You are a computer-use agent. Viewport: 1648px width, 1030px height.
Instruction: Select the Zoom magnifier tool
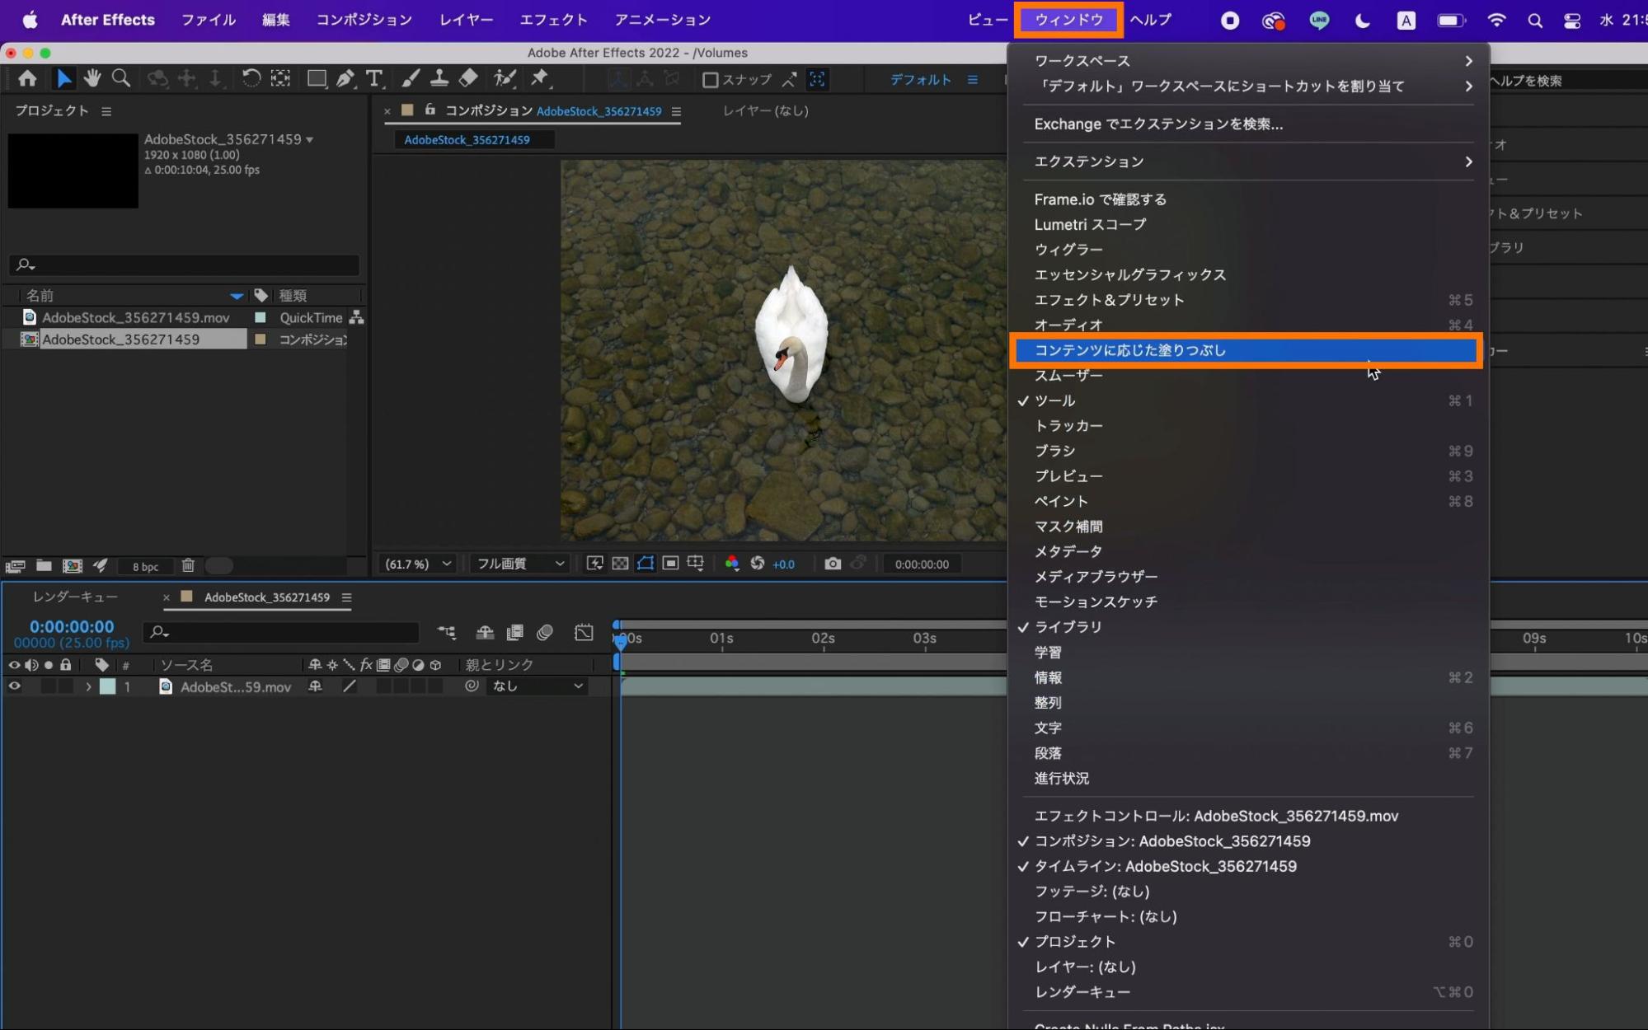click(x=121, y=78)
